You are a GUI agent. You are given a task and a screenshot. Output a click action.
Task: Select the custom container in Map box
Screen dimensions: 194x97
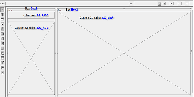click(124, 53)
